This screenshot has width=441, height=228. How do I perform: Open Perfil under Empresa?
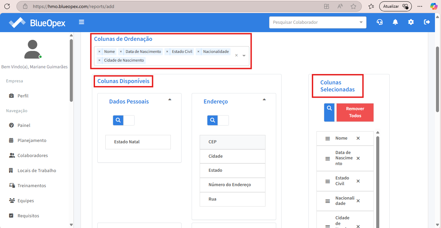23,96
